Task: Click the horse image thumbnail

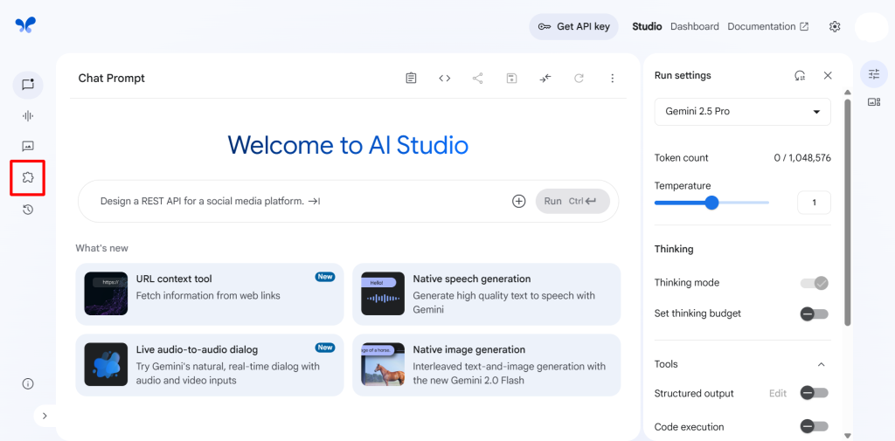Action: coord(383,364)
